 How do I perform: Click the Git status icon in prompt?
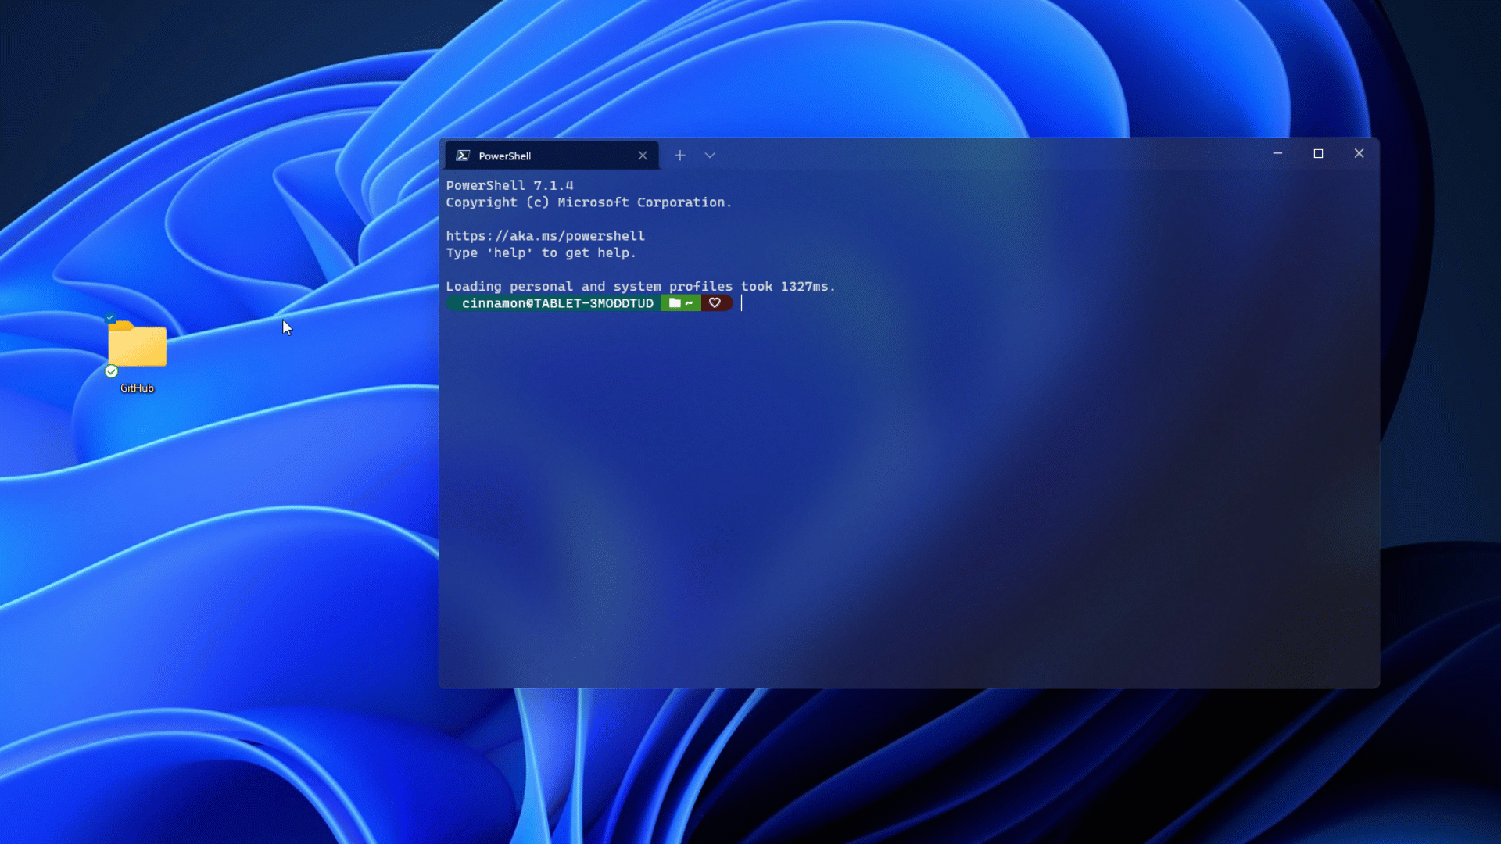(x=715, y=303)
